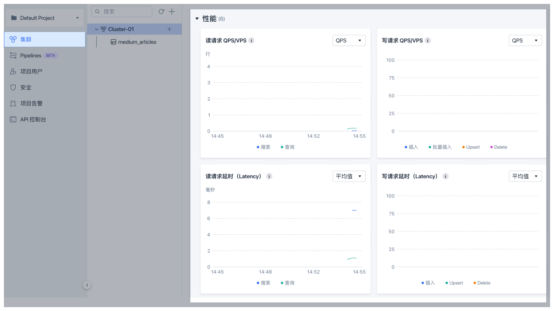
Task: Toggle 插入 legend in write latency chart
Action: (x=428, y=283)
